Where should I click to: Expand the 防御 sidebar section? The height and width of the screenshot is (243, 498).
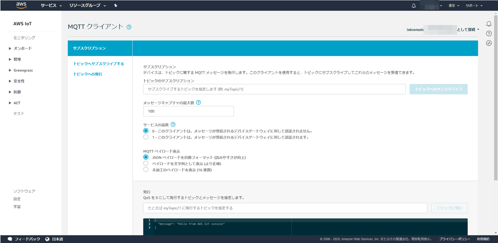[15, 92]
